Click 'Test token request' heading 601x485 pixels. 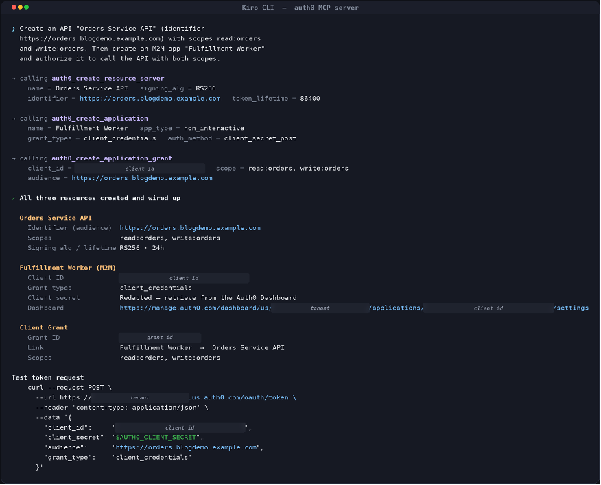click(47, 377)
